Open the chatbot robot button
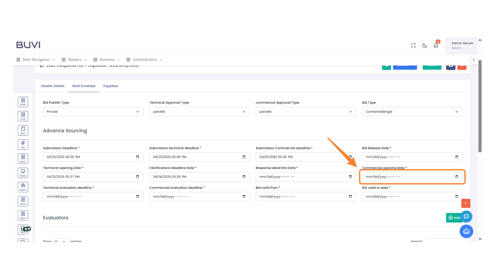496x279 pixels. pos(466,231)
